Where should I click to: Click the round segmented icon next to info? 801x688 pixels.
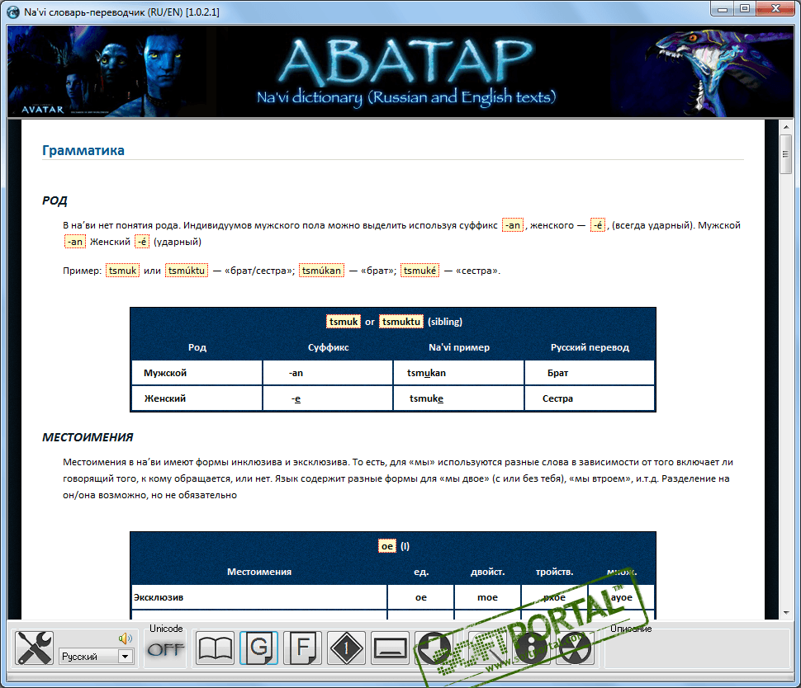pos(575,648)
